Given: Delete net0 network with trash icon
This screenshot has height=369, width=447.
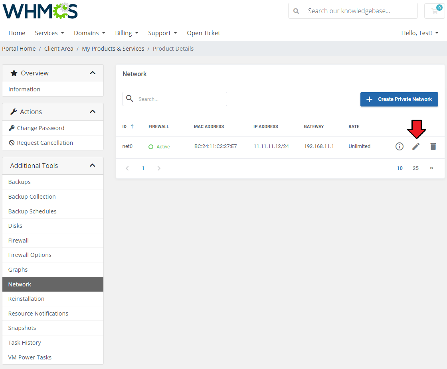Looking at the screenshot, I should 433,146.
